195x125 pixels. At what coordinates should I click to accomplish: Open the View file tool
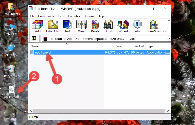pos(81,26)
